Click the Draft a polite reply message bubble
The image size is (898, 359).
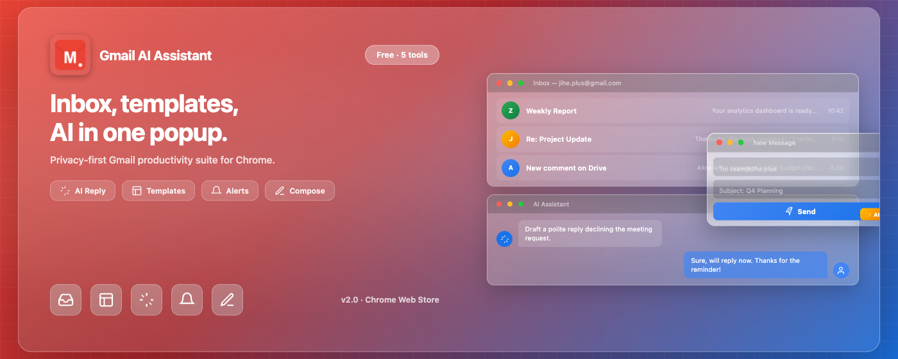pyautogui.click(x=589, y=233)
